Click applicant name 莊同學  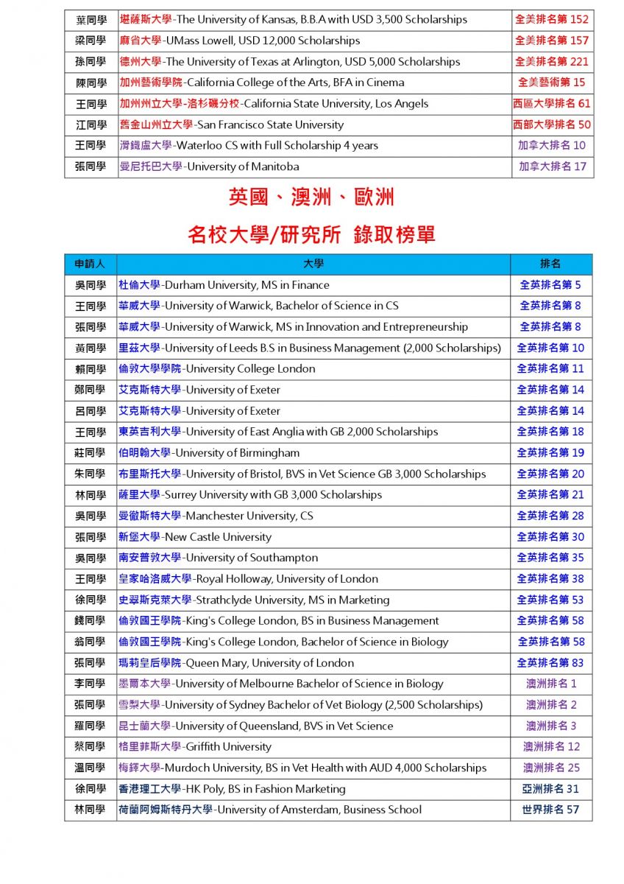pos(91,453)
